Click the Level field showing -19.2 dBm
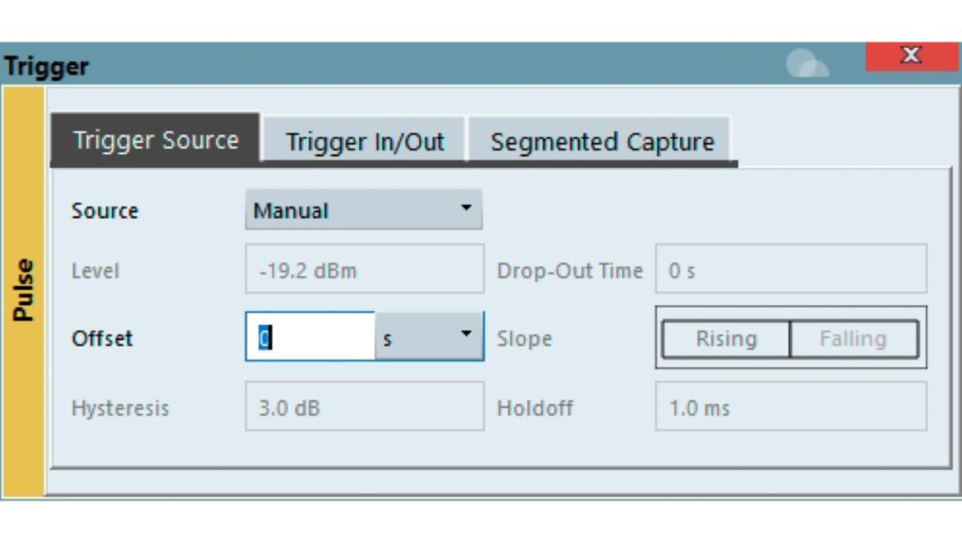Image resolution: width=962 pixels, height=541 pixels. 365,271
